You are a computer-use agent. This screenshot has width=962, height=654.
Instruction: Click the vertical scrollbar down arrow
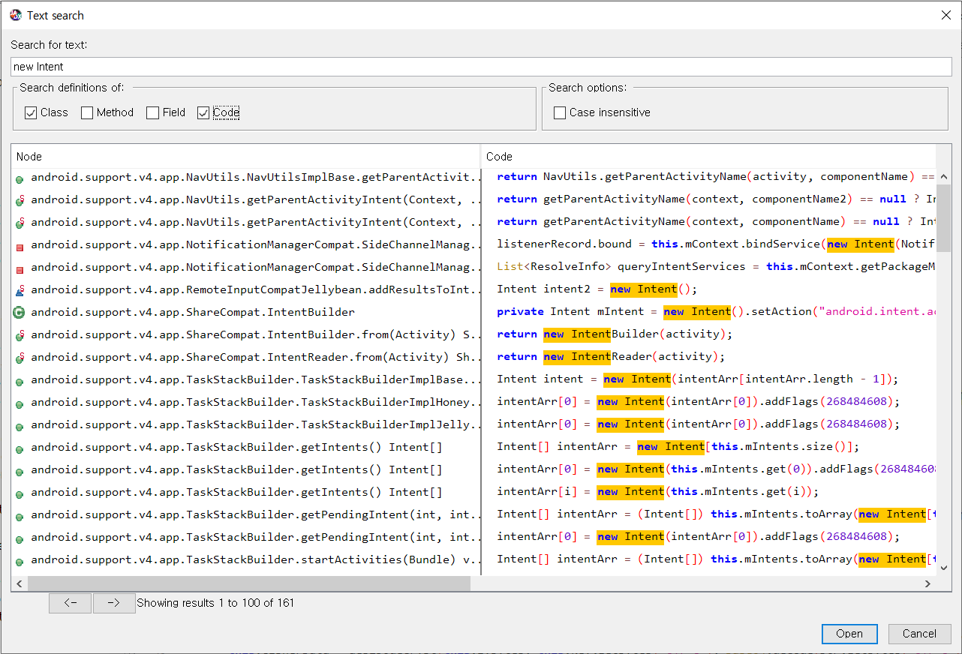[x=944, y=568]
